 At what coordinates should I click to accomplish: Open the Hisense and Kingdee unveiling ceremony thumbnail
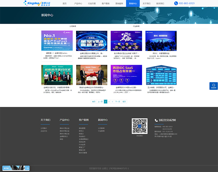coord(92,75)
